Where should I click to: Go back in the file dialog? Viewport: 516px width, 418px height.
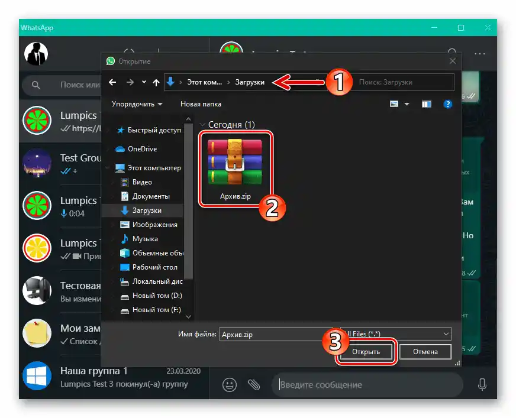tap(112, 82)
